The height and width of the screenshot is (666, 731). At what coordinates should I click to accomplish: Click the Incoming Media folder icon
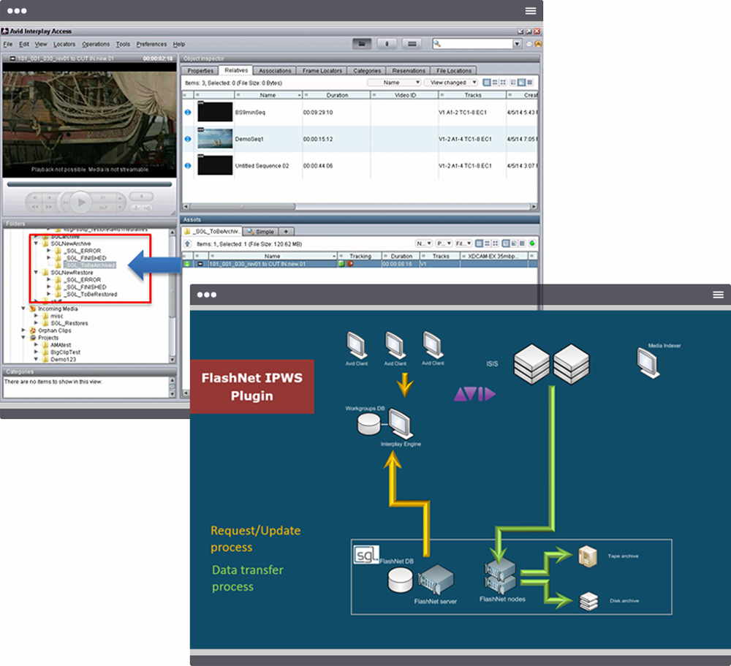[33, 309]
